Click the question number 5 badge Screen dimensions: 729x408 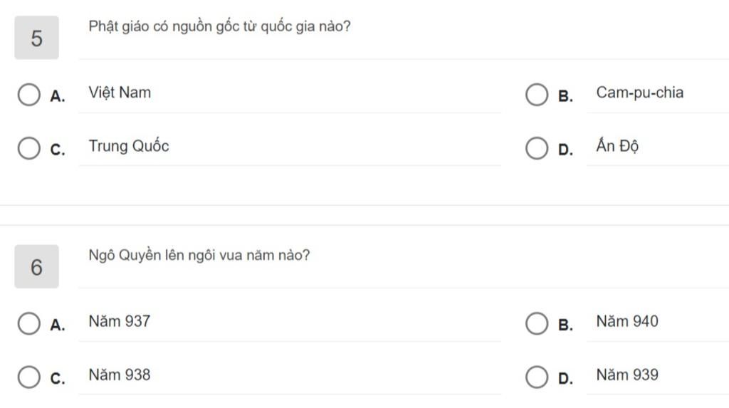tap(37, 38)
